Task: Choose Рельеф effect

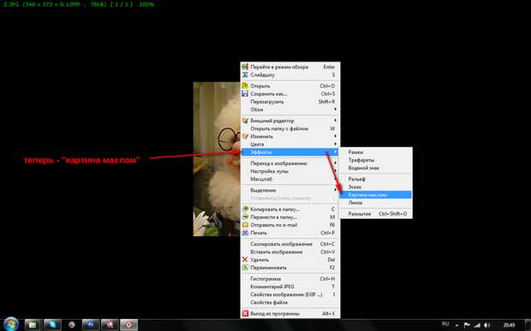Action: (376, 179)
